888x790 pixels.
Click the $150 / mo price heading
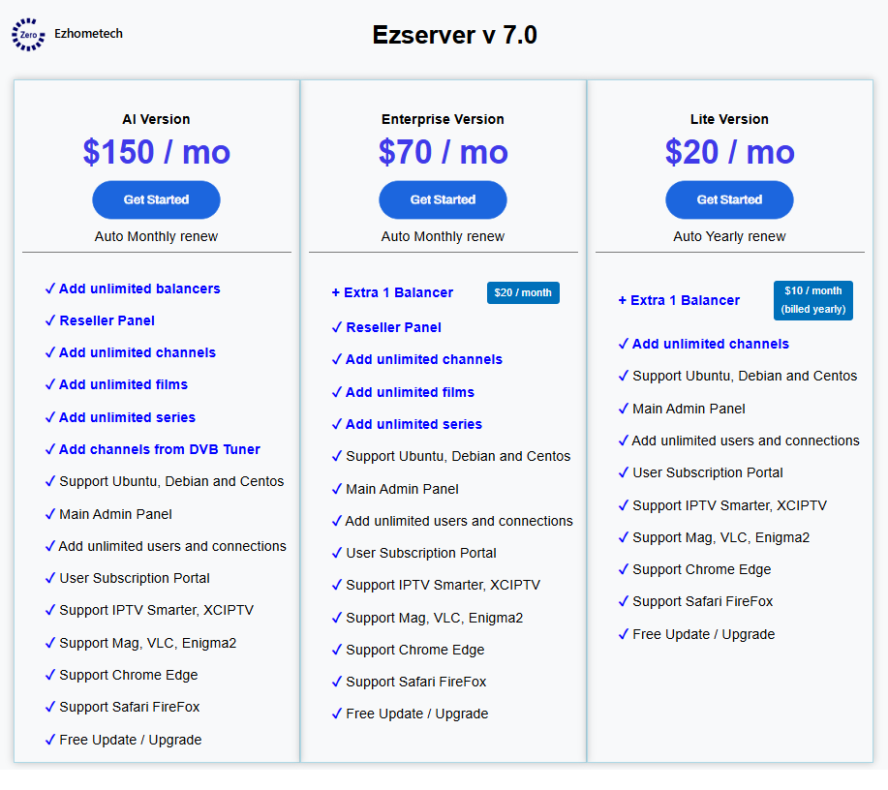(157, 152)
